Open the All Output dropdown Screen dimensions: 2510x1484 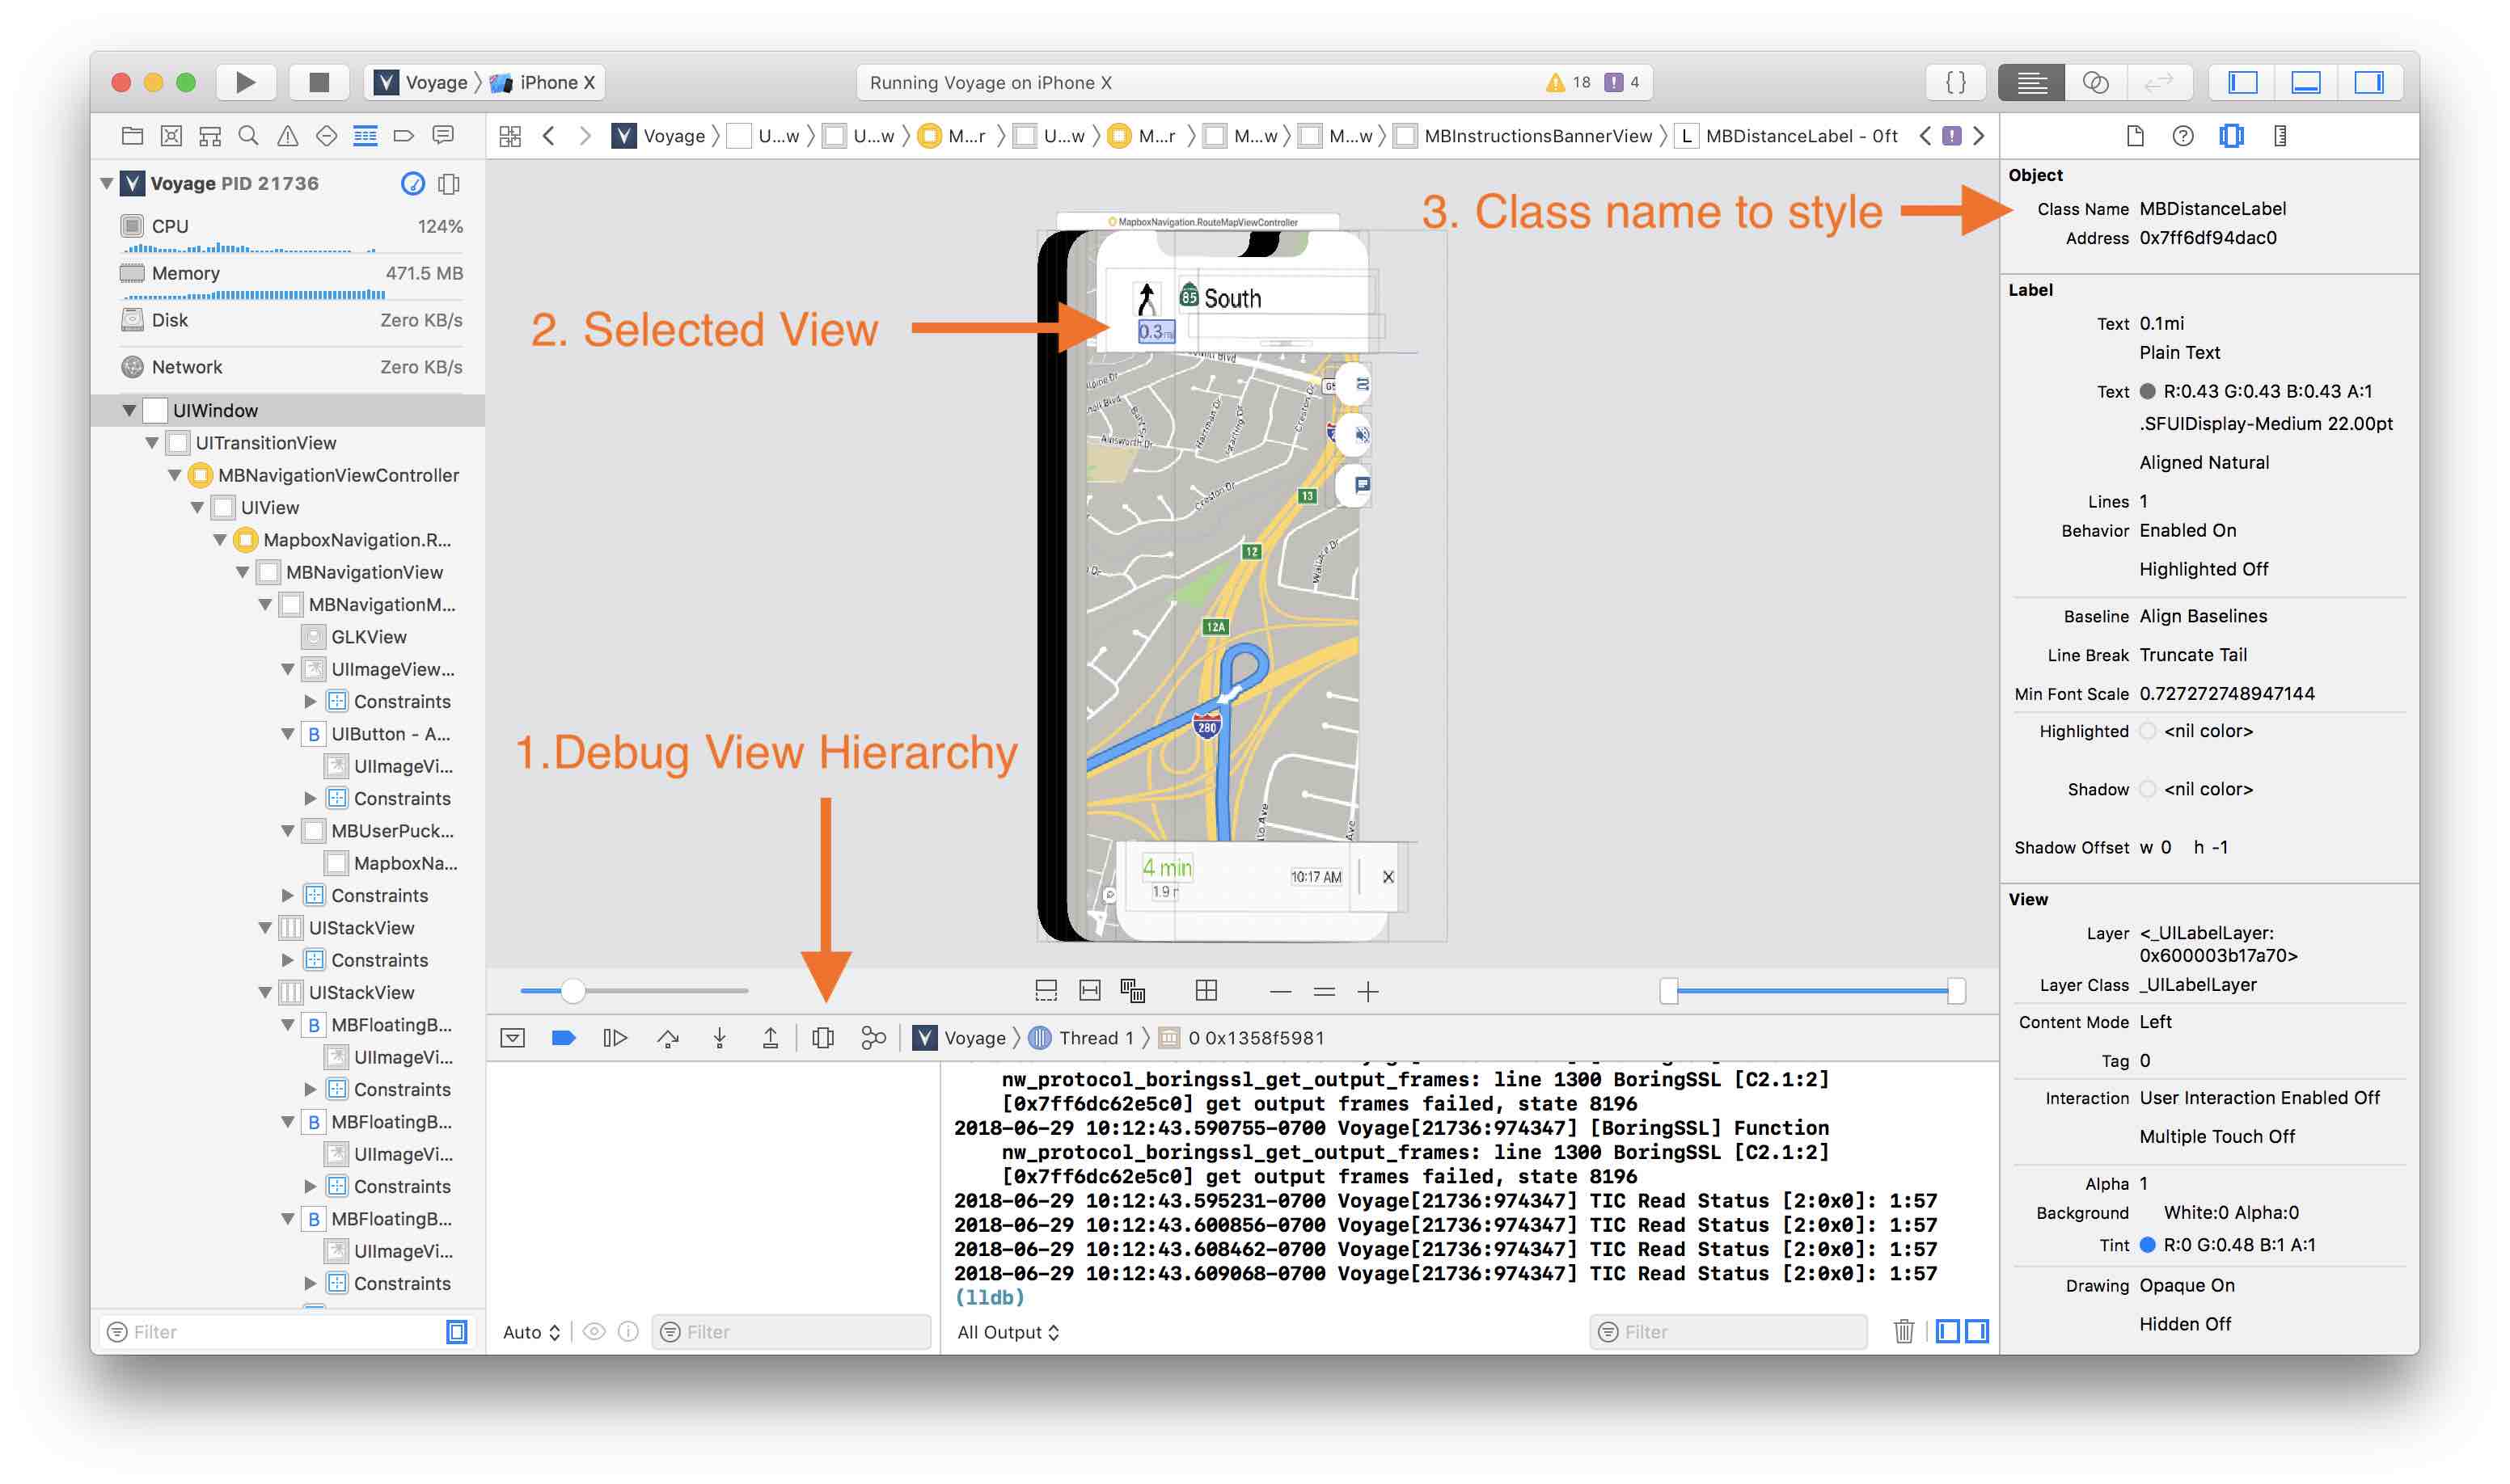tap(1008, 1331)
